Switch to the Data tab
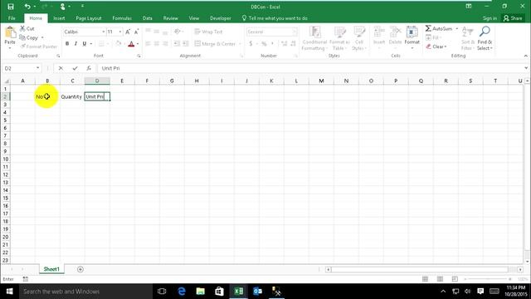This screenshot has width=531, height=299. pyautogui.click(x=148, y=18)
